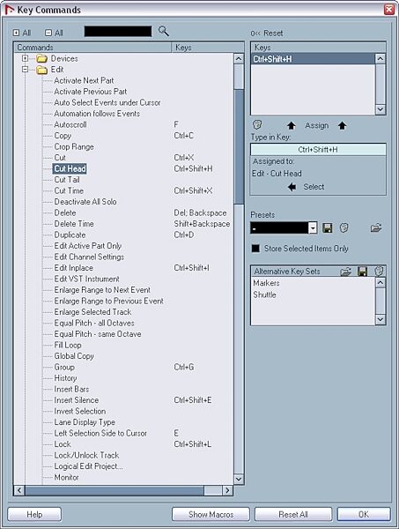399x529 pixels.
Task: Click the left up-arrow beside Assign
Action: pos(292,126)
